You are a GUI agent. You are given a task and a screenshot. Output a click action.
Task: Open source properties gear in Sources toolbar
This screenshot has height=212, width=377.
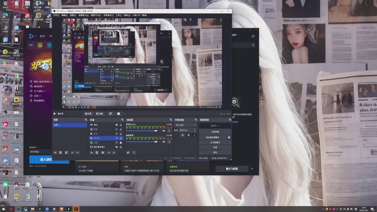coord(103,153)
